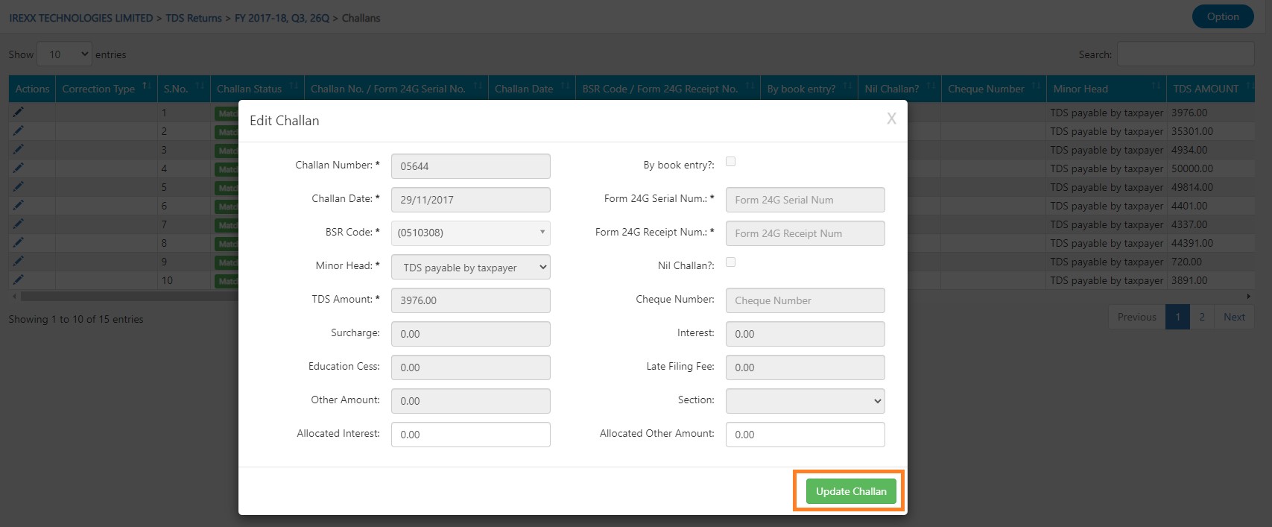1272x527 pixels.
Task: Open IREXX TECHNOLOGIES LIMITED breadcrumb link
Action: [81, 18]
